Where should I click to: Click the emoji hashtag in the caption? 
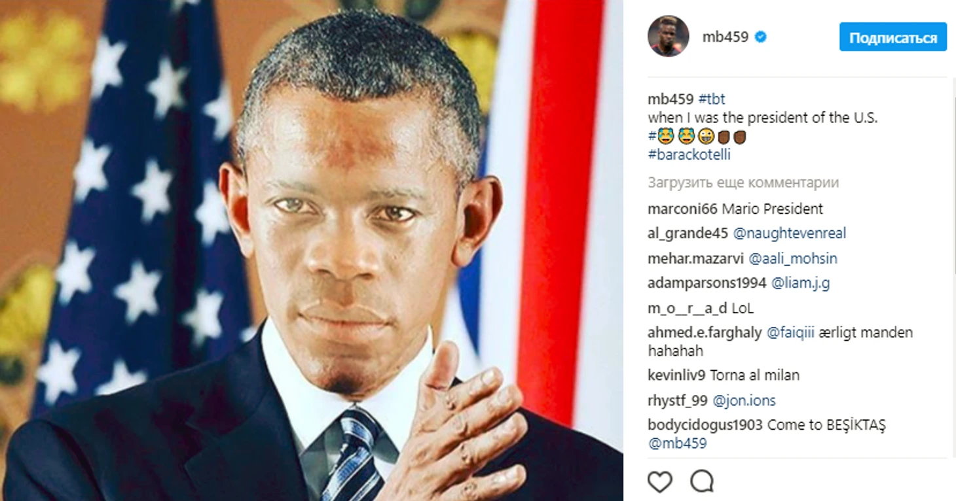(x=697, y=137)
